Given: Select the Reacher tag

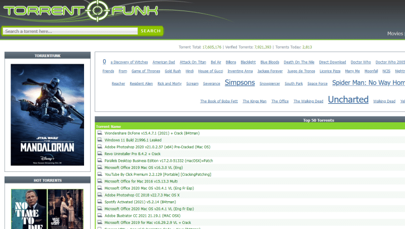Looking at the screenshot, I should tap(118, 84).
